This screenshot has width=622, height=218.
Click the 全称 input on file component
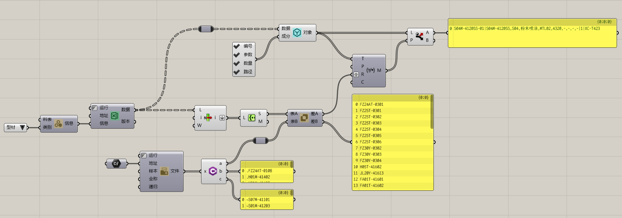(153, 179)
